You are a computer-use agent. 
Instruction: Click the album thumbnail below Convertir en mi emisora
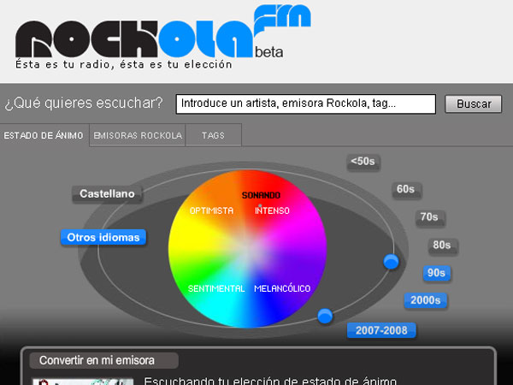coord(82,382)
